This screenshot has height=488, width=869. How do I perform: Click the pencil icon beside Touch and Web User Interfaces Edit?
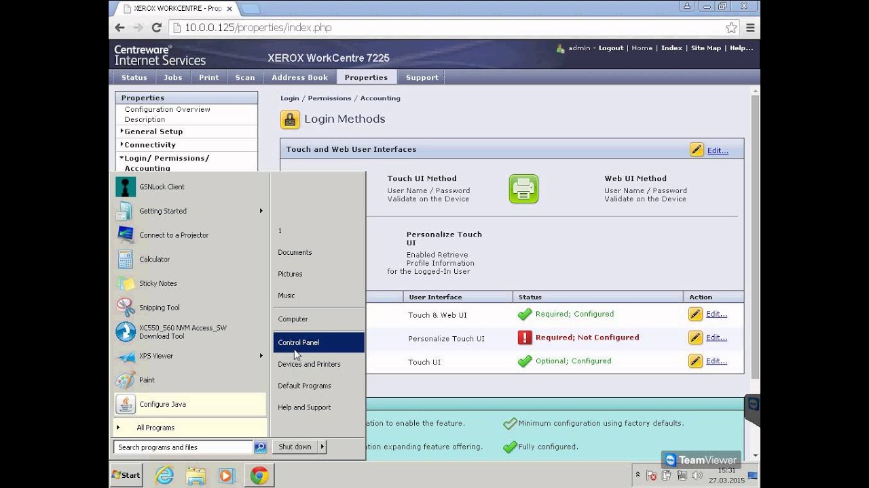(x=697, y=150)
